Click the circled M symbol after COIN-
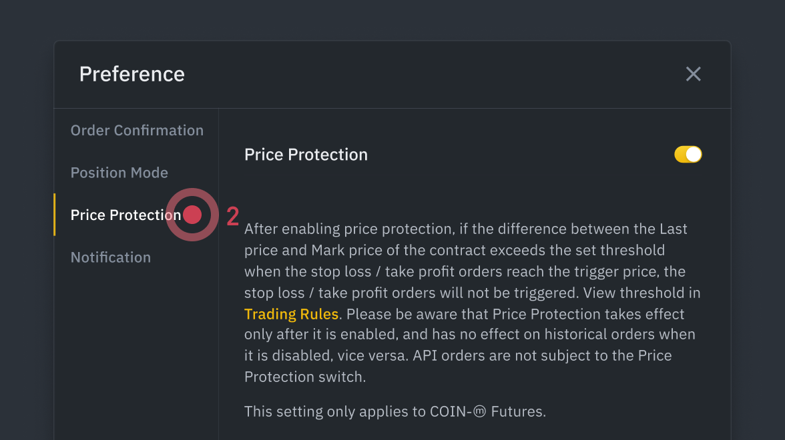 pos(479,412)
